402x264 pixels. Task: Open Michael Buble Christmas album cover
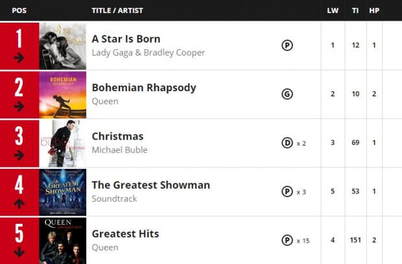pyautogui.click(x=63, y=143)
